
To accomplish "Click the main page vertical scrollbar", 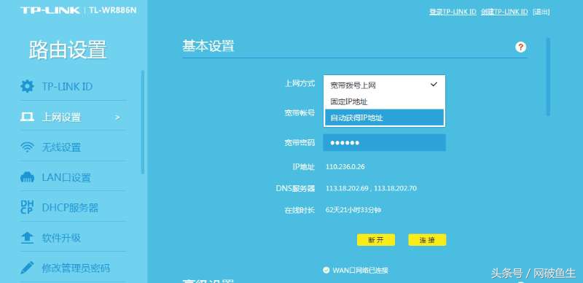I will 548,77.
